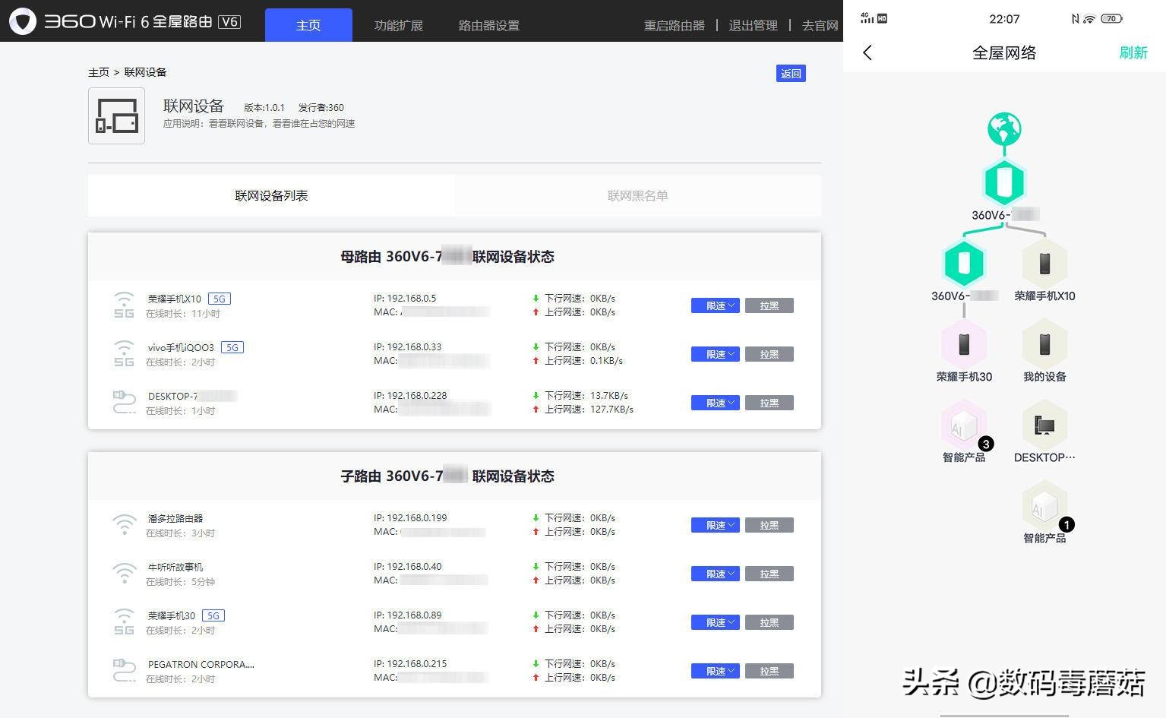Click the 刷新 refresh link
This screenshot has height=718, width=1166.
click(1133, 52)
